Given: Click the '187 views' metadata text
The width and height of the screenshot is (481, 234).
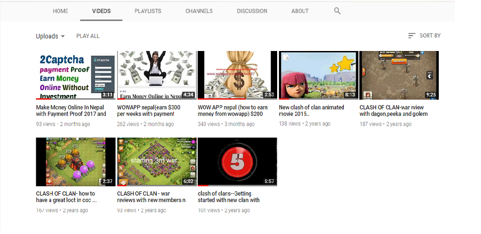Looking at the screenshot, I should (x=371, y=124).
